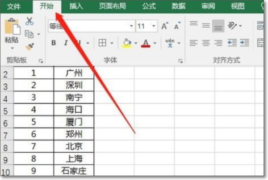
Task: Select the number cell beside 广州
Action: [x=33, y=73]
